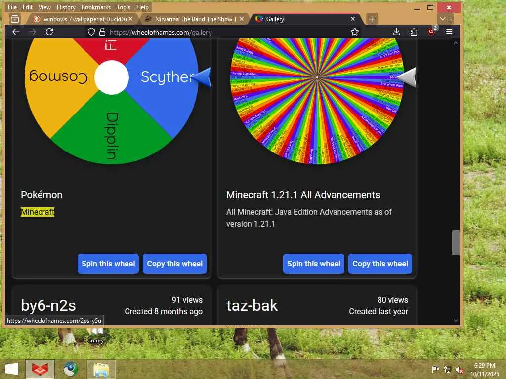Open the uBlock Origin extension icon
This screenshot has width=506, height=379.
tap(431, 31)
